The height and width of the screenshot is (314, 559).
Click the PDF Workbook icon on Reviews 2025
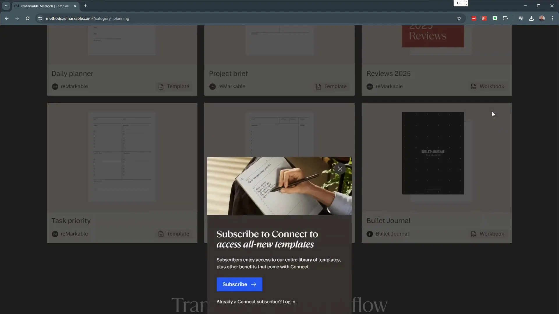[474, 87]
